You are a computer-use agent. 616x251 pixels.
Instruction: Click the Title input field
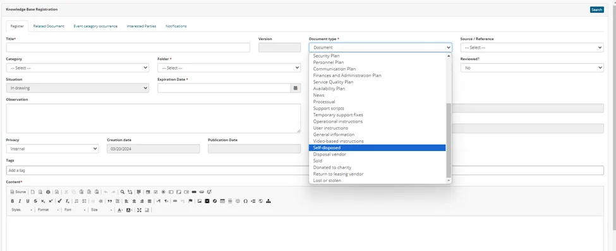128,47
